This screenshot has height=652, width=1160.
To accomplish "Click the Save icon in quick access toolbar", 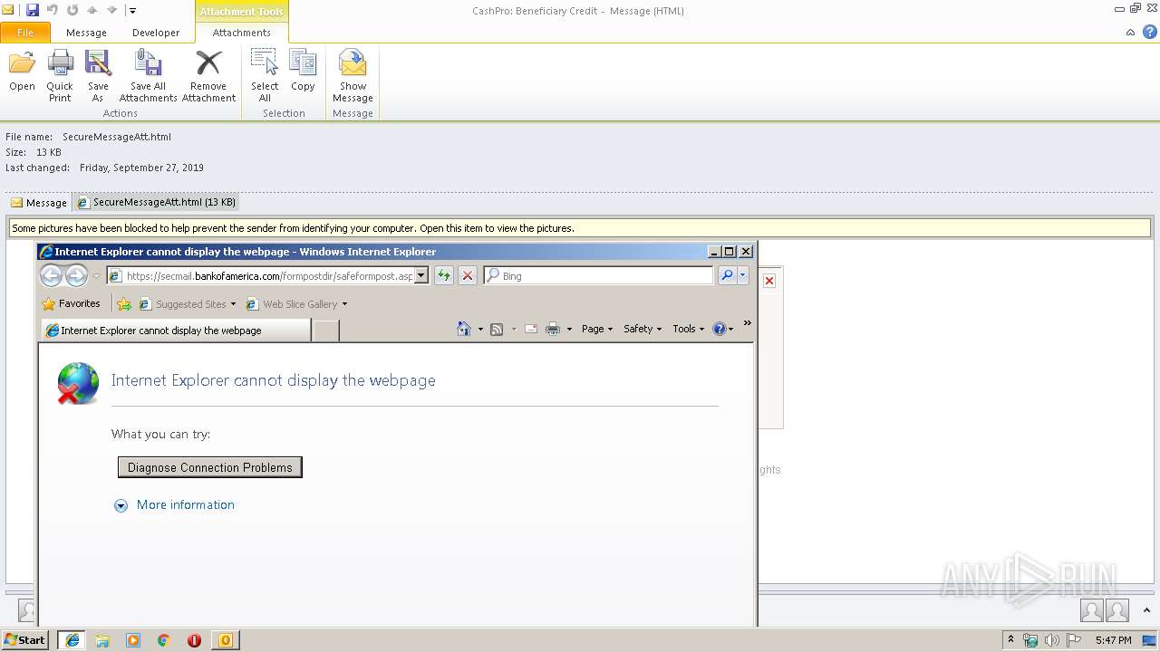I will (33, 11).
